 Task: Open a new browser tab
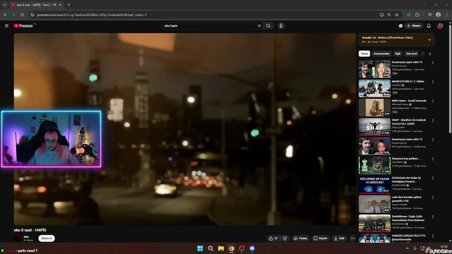tap(69, 5)
